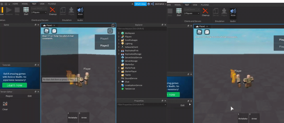Expand the Players node in Explorer
The height and width of the screenshot is (123, 284).
point(119,37)
